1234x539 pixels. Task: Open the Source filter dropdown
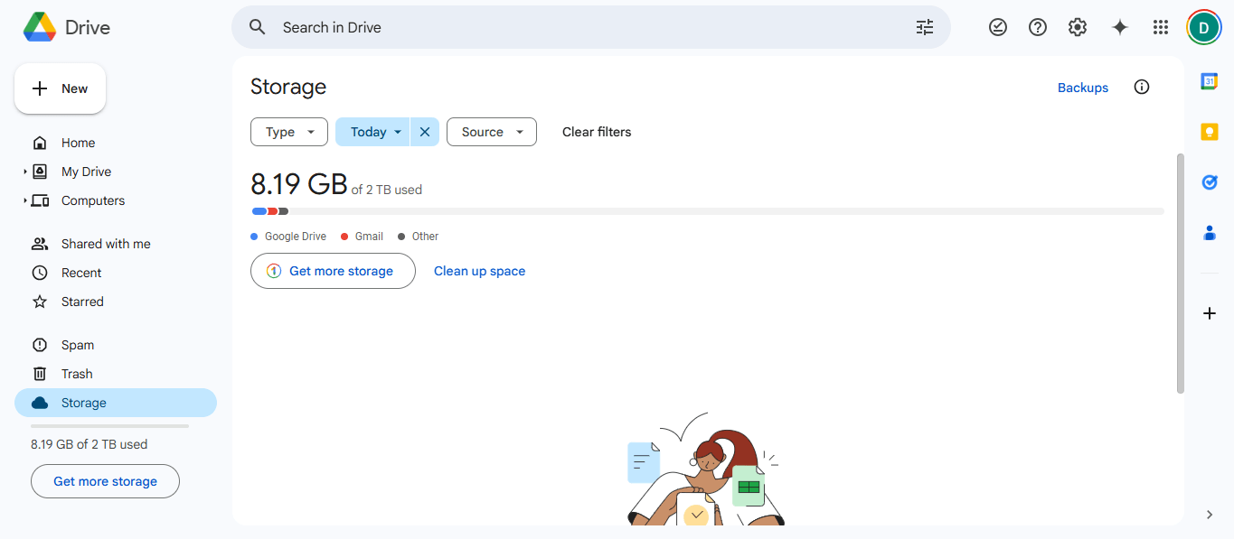tap(492, 132)
